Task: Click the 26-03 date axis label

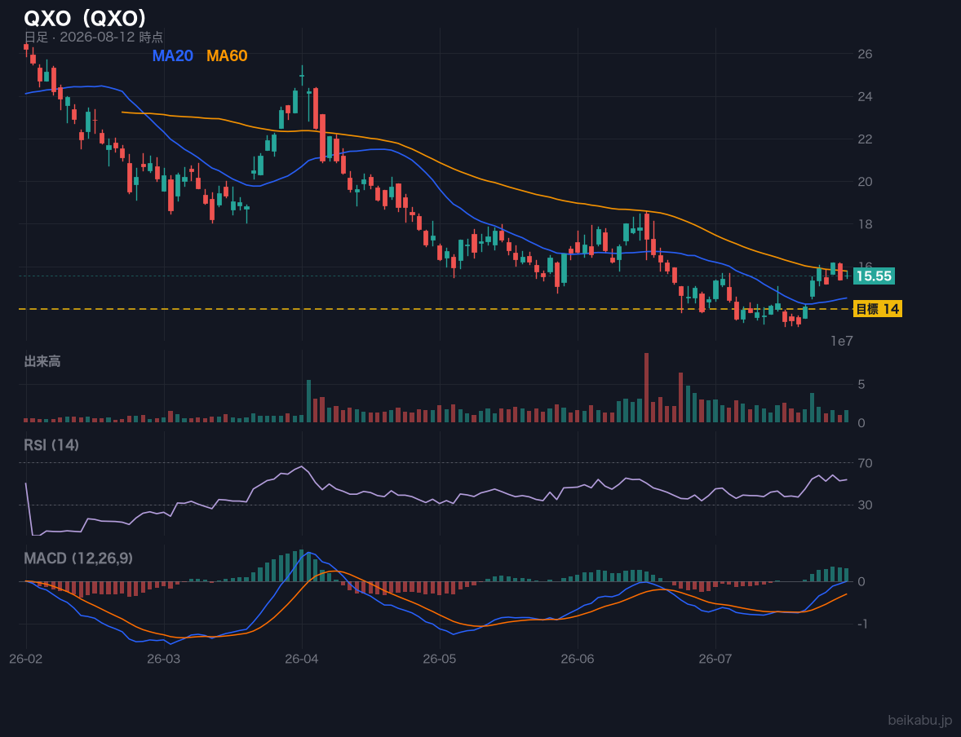Action: 164,660
